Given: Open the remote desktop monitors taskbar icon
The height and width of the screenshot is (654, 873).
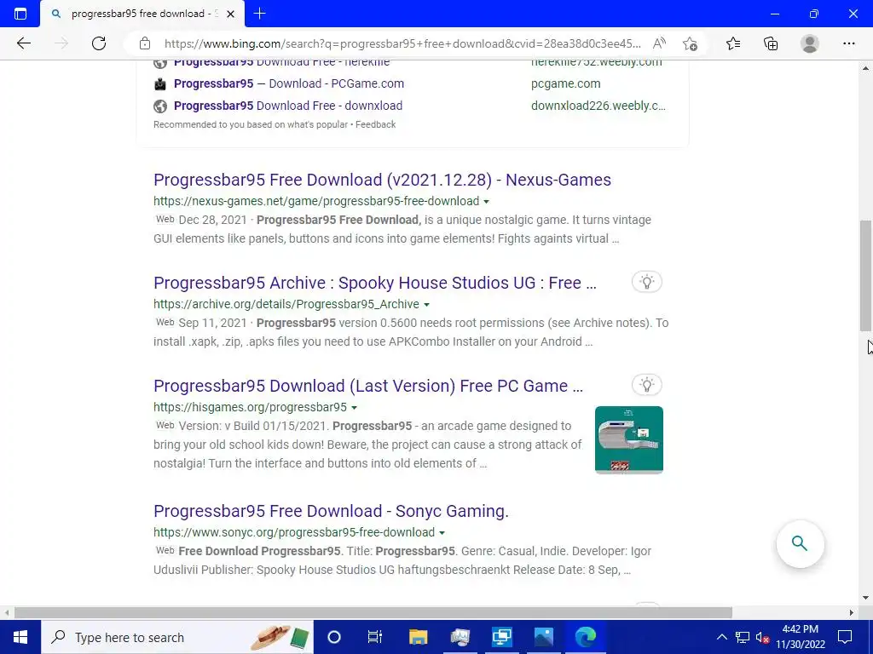Looking at the screenshot, I should (x=502, y=637).
